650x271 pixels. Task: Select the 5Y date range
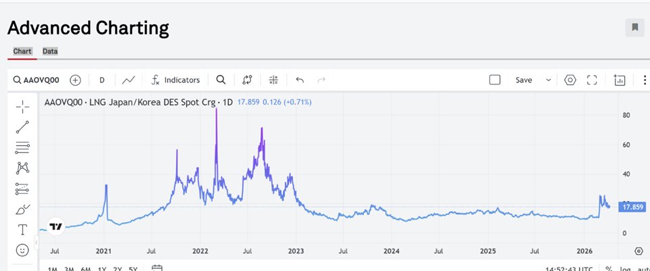pos(133,269)
